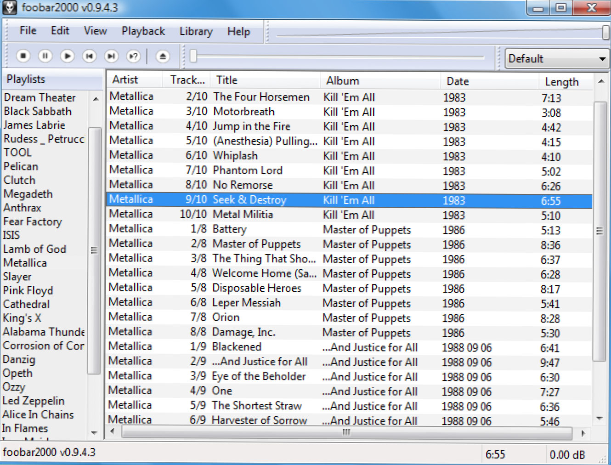Open the Library menu
Screen dimensions: 611x465
tap(196, 31)
